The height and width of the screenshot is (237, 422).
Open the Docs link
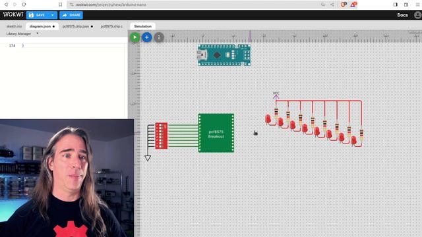(x=402, y=15)
